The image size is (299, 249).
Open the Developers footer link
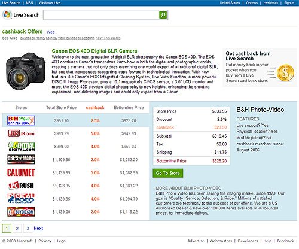[248, 241]
